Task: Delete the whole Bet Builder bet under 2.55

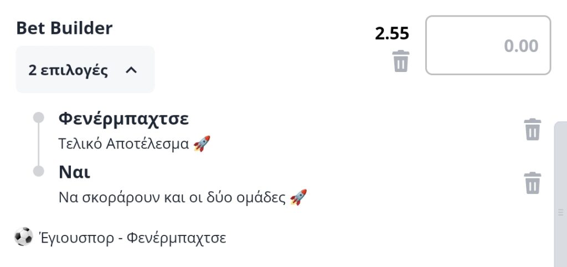Action: point(401,61)
